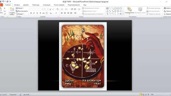Viewport: 171px width, 96px height.
Task: Select the text box shape in gallery
Action: point(107,8)
